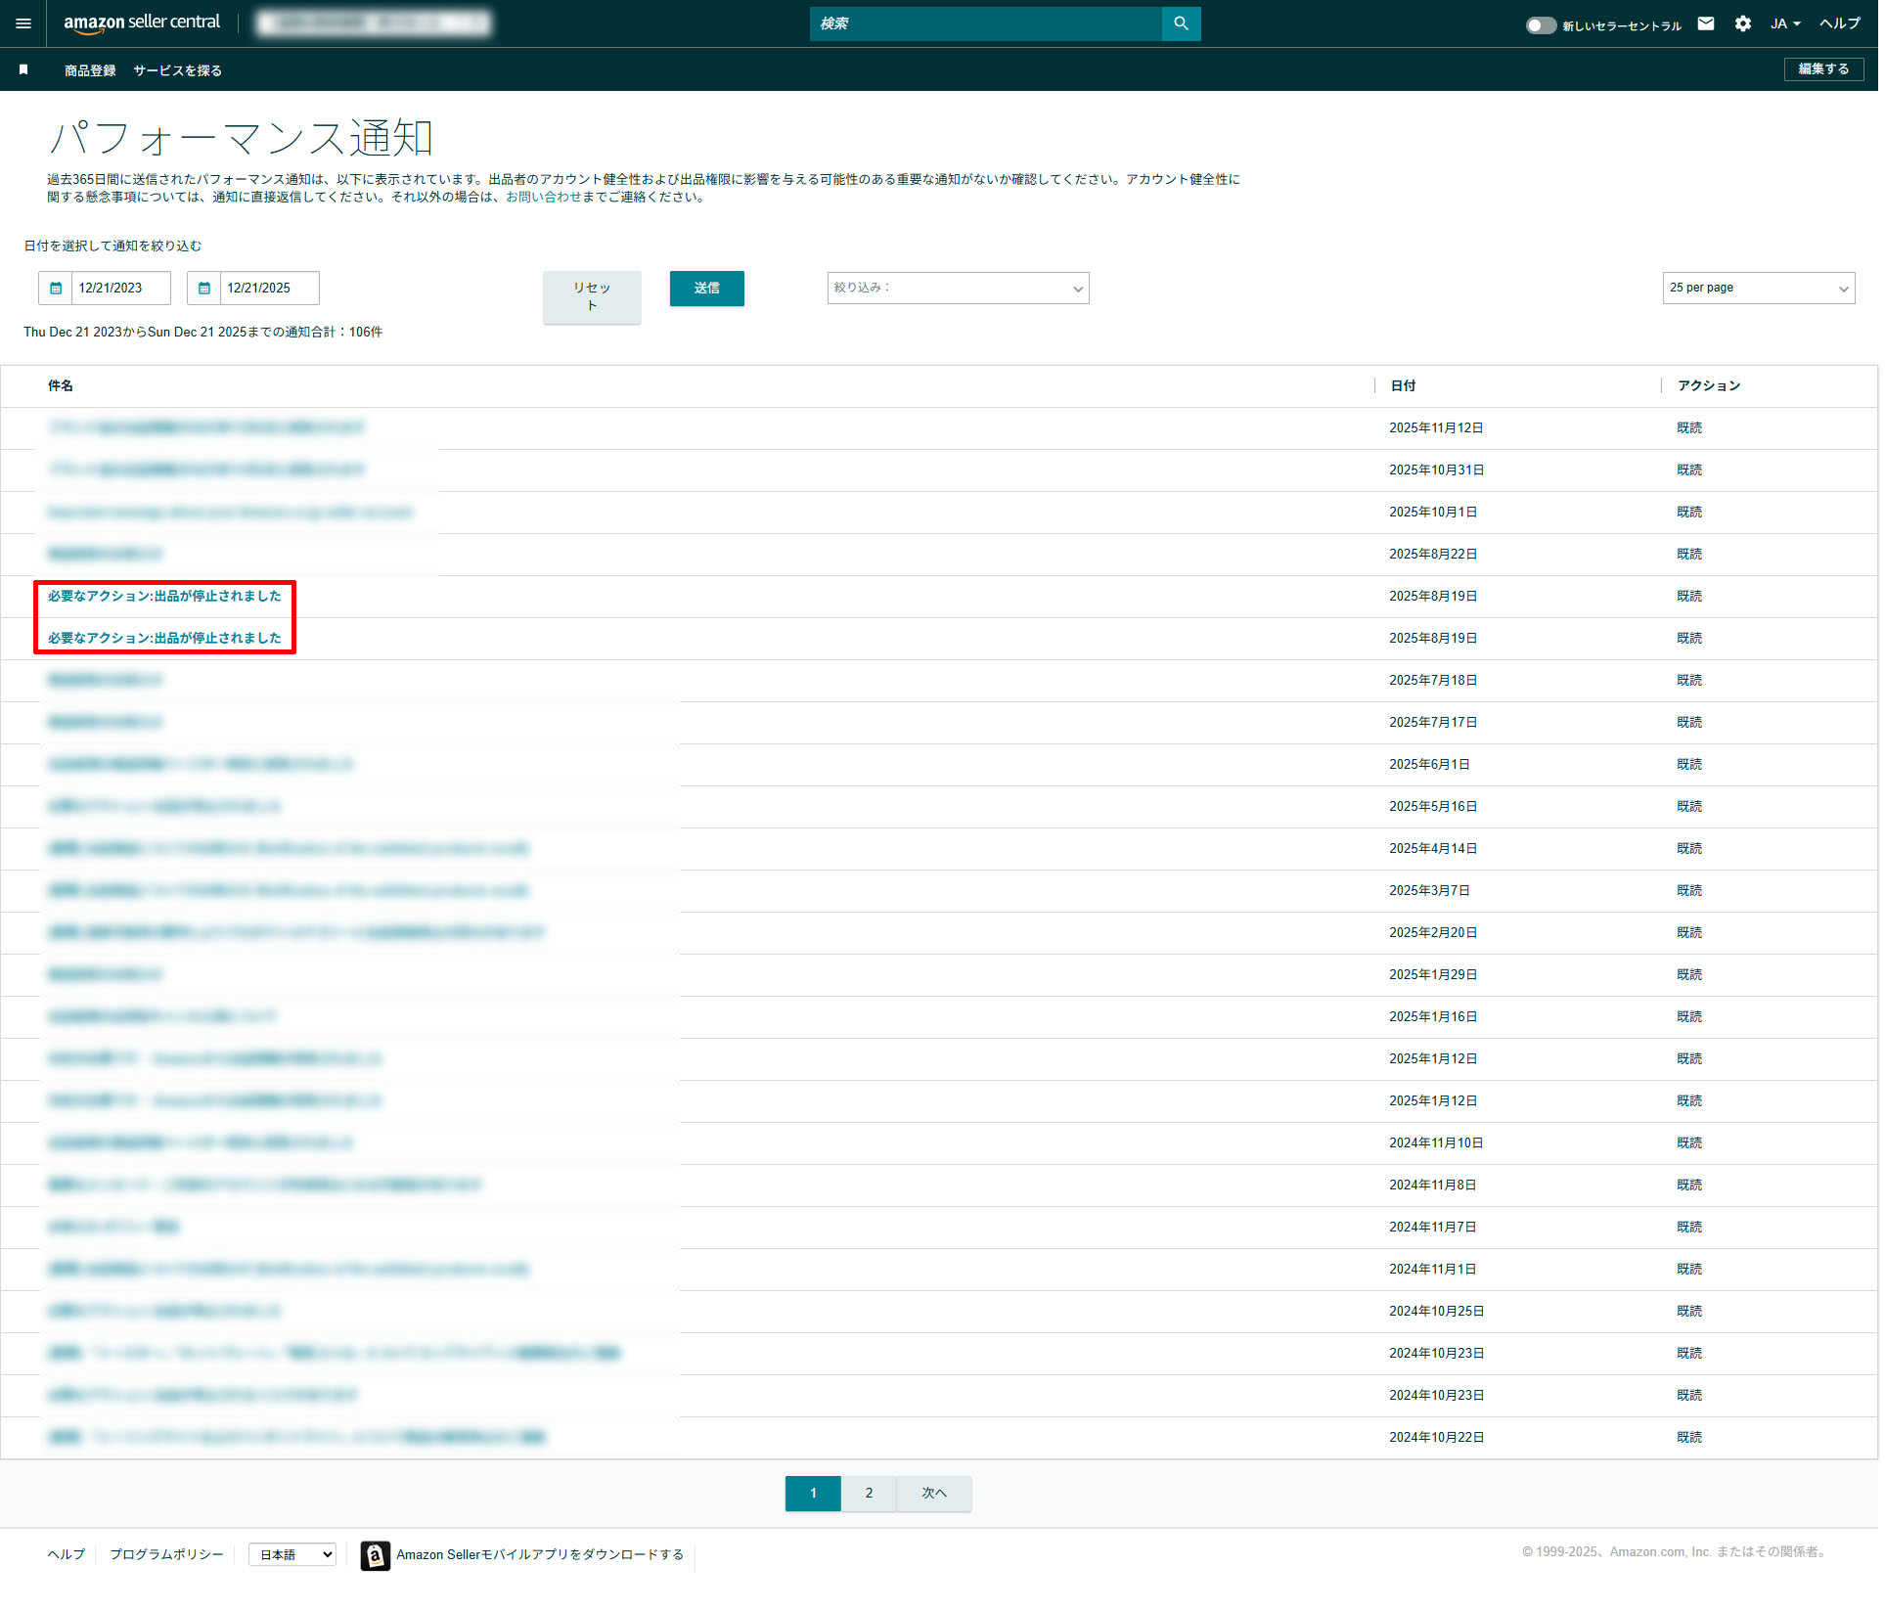Open the 絞り込み filter dropdown
Viewport: 1885px width, 1611px height.
958,288
